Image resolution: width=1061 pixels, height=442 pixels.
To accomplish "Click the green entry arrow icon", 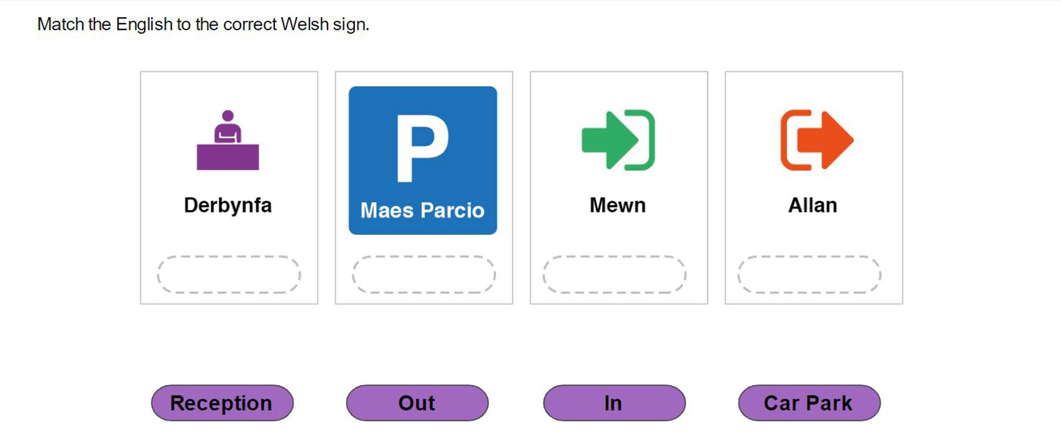I will (x=618, y=140).
